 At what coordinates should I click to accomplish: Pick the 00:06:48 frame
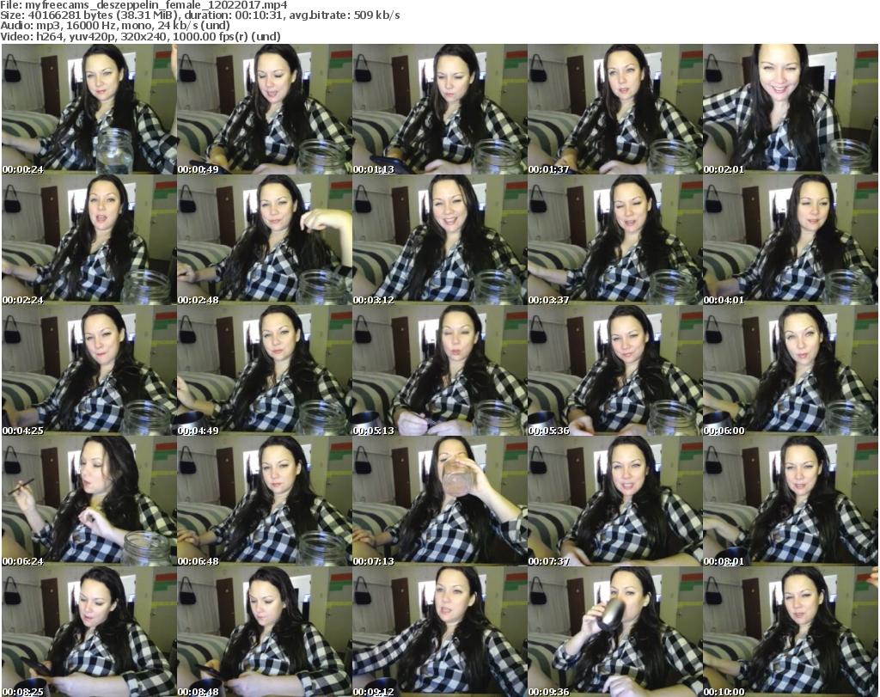click(265, 501)
